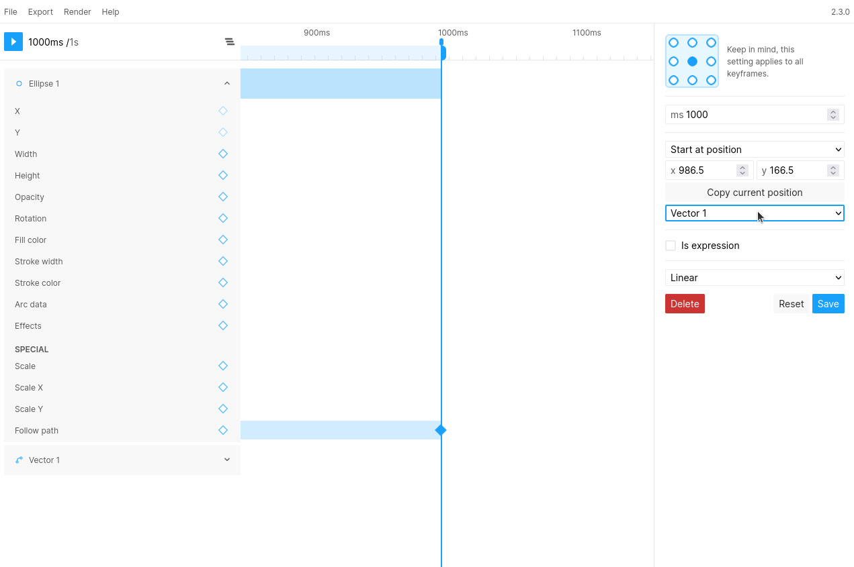Delete the selected keyframe
Image resolution: width=854 pixels, height=567 pixels.
click(685, 304)
